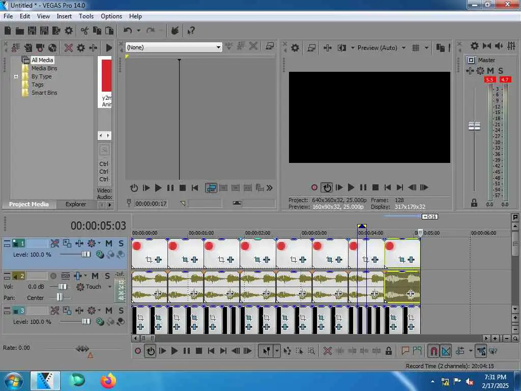521x391 pixels.
Task: Click the New project icon
Action: coord(8,31)
